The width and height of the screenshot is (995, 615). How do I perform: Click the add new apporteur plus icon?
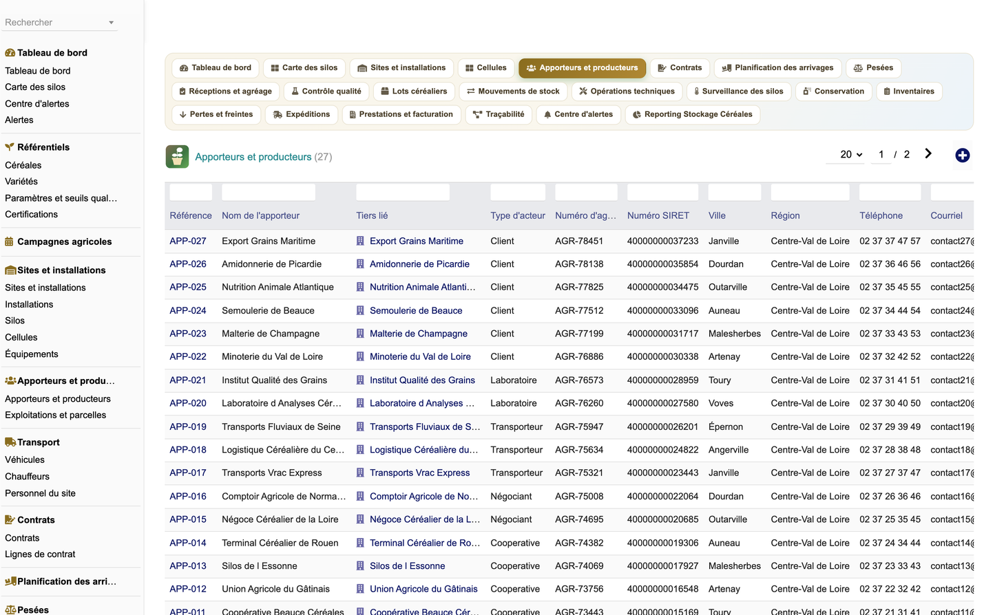point(962,155)
